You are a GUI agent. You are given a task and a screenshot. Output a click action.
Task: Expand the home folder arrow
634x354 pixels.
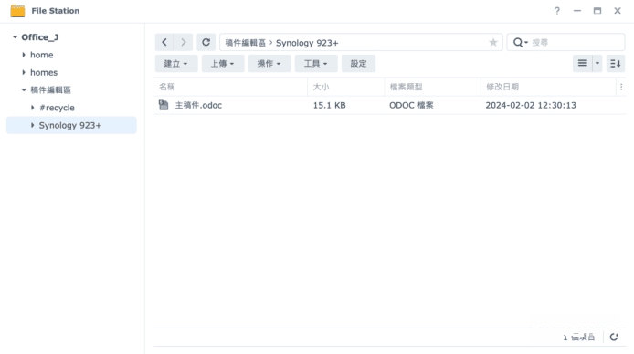point(24,55)
